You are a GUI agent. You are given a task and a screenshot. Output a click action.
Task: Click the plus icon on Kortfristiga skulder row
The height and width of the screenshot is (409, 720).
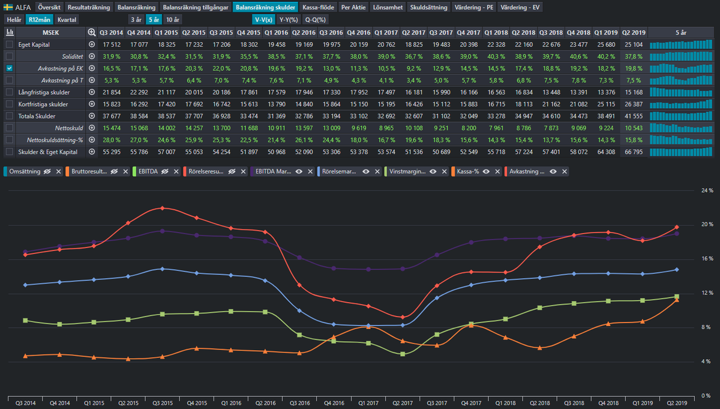tap(92, 104)
